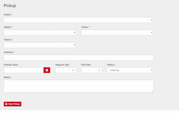Click the Save Pickup button
This screenshot has height=113, width=179.
point(12,104)
